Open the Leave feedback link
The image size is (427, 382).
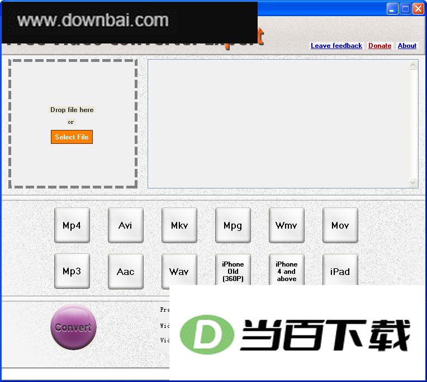336,46
